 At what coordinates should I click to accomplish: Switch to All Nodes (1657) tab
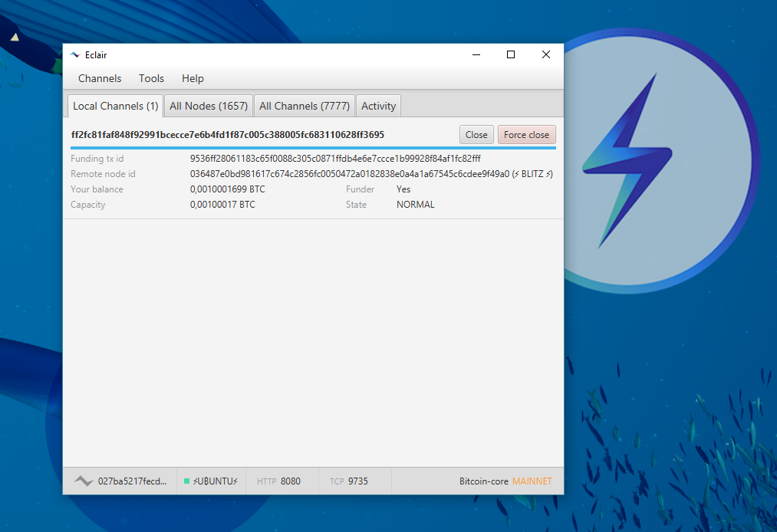[209, 106]
